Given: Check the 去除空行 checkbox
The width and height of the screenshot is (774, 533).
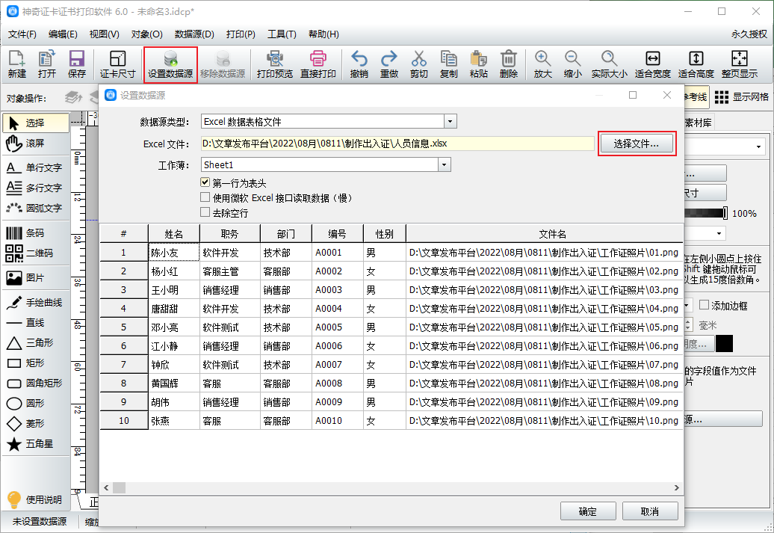Looking at the screenshot, I should tap(205, 212).
